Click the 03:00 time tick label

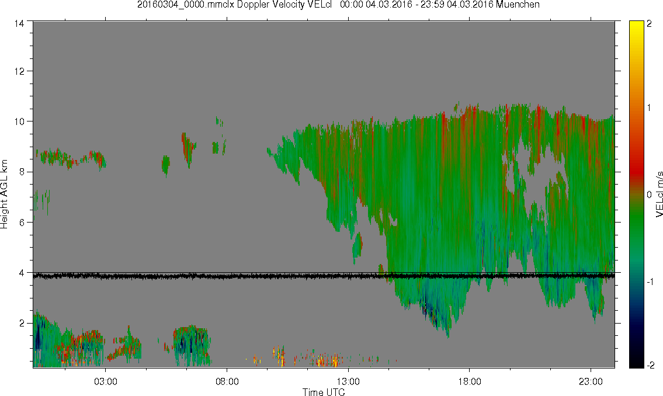coord(106,381)
